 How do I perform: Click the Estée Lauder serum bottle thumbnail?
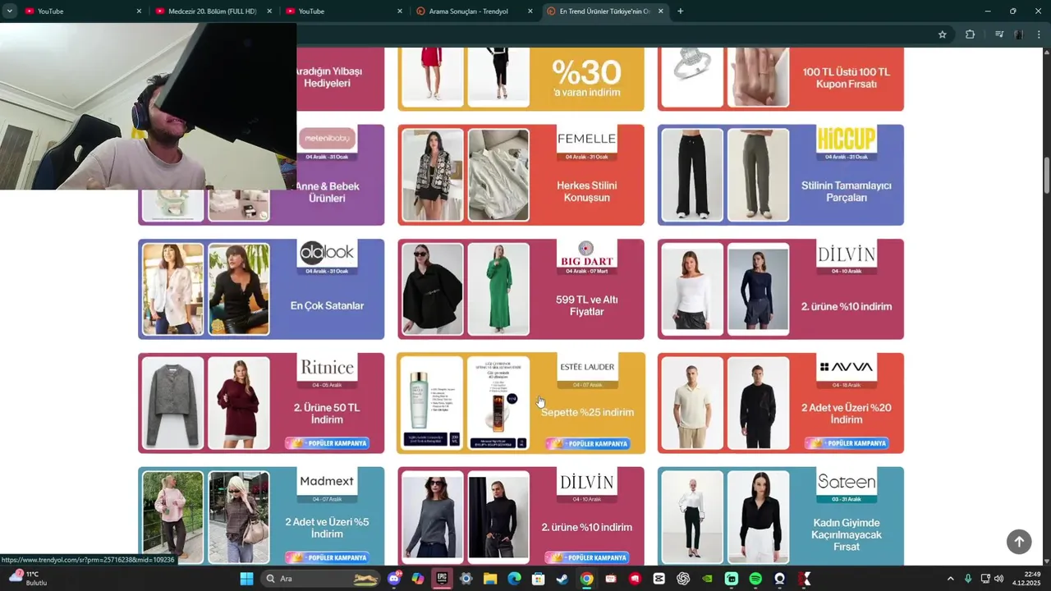(x=498, y=403)
